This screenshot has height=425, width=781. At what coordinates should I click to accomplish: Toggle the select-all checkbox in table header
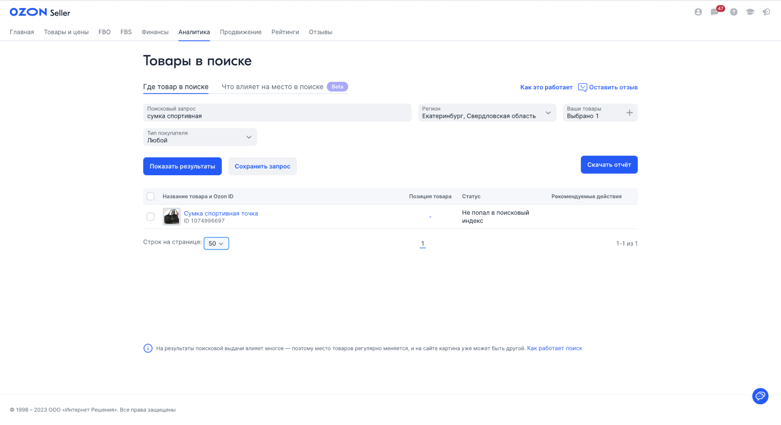[x=151, y=197]
